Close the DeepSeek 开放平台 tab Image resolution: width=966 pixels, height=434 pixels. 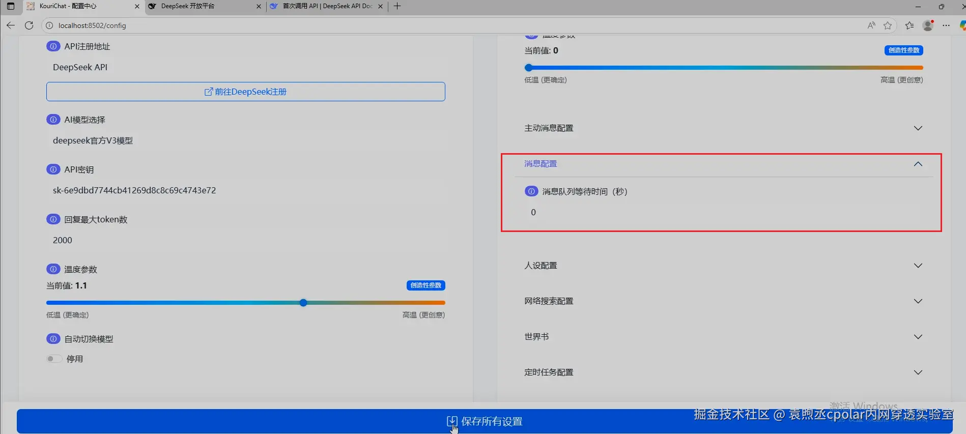(x=259, y=6)
